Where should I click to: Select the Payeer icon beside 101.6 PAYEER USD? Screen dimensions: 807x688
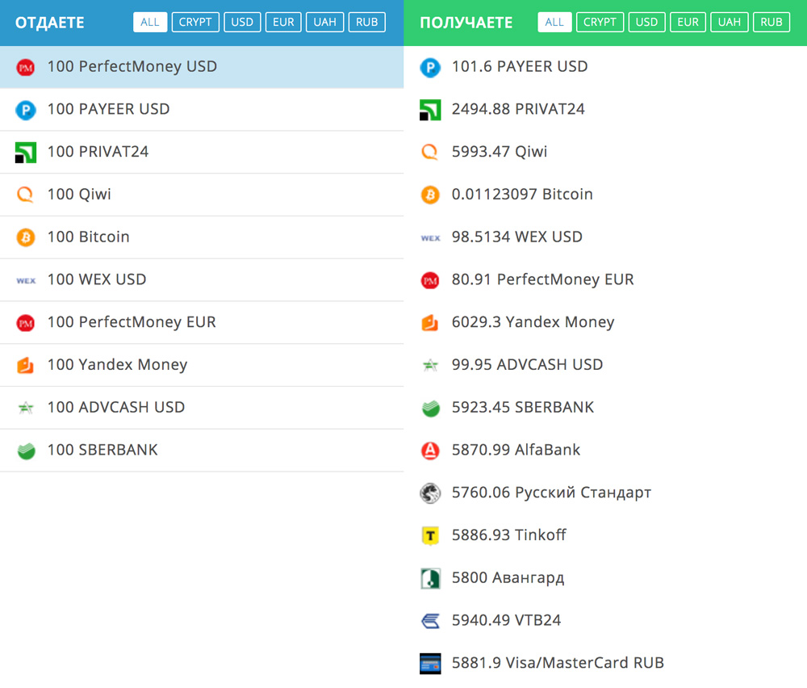(430, 68)
